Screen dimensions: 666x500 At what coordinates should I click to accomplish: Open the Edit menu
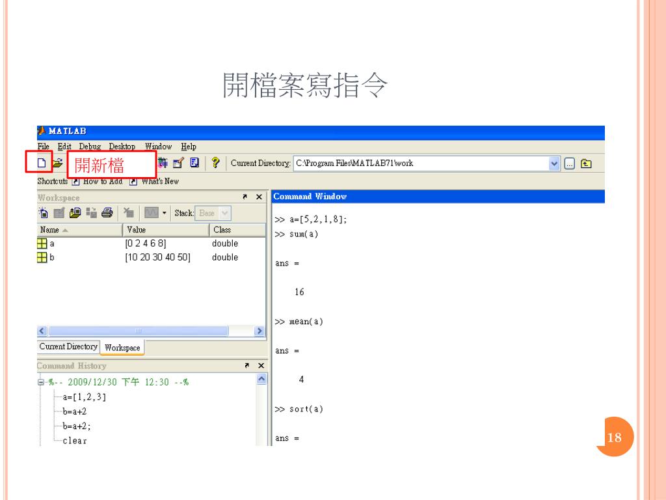(x=64, y=146)
